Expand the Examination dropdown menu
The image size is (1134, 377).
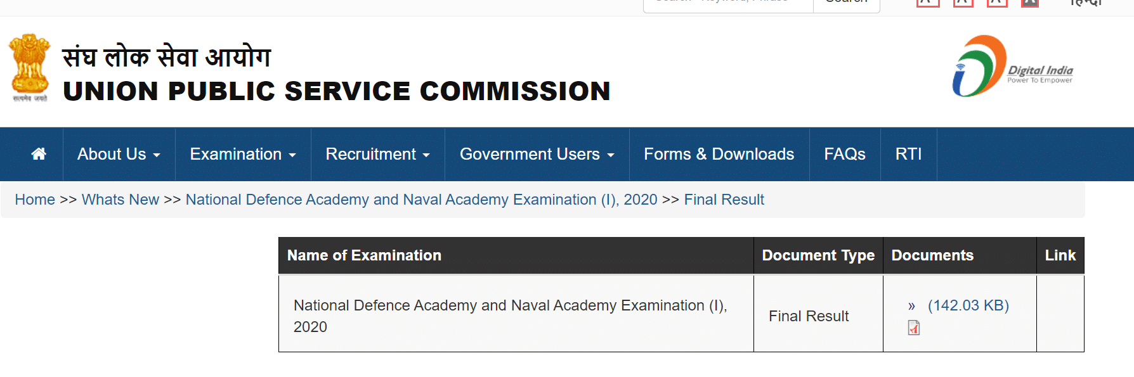(x=243, y=154)
